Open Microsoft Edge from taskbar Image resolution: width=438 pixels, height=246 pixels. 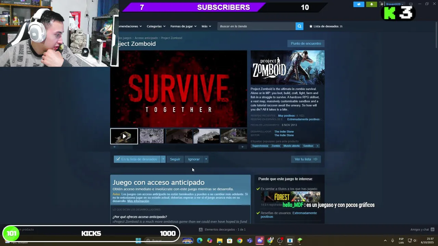(x=199, y=241)
